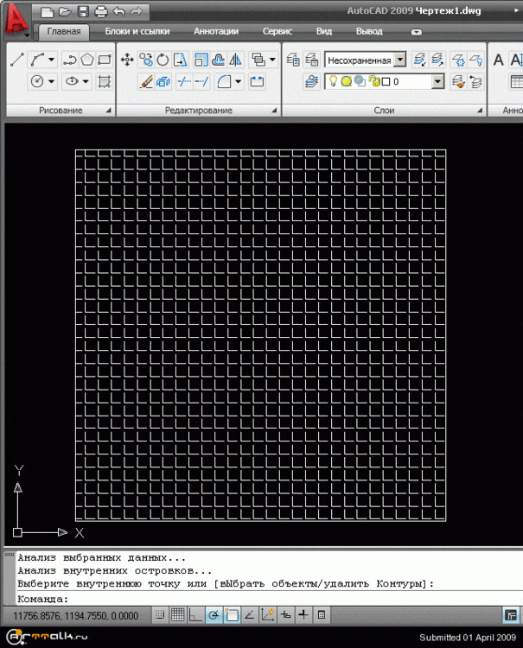Toggle layer 0 freeze sun icon
This screenshot has height=648, width=523.
pyautogui.click(x=346, y=81)
